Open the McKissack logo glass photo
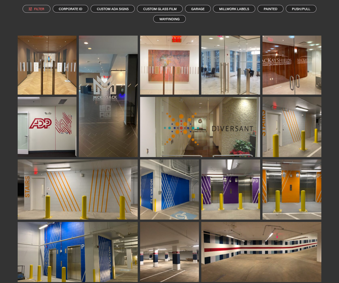 click(108, 96)
